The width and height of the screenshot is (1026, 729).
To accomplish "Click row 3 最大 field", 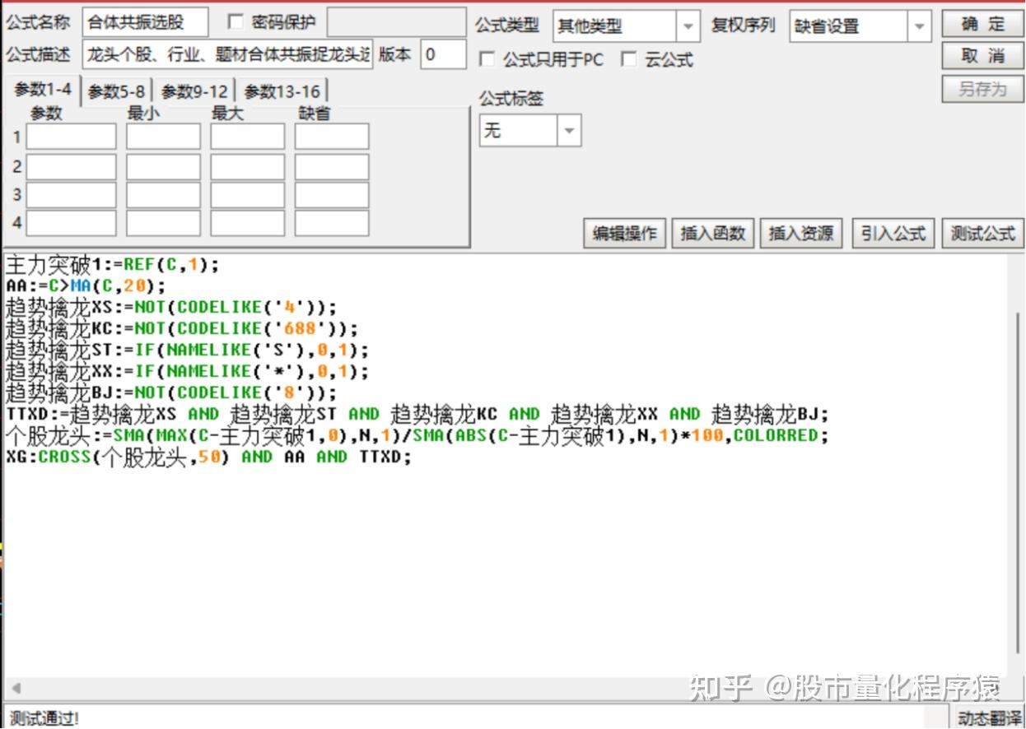I will [x=247, y=195].
